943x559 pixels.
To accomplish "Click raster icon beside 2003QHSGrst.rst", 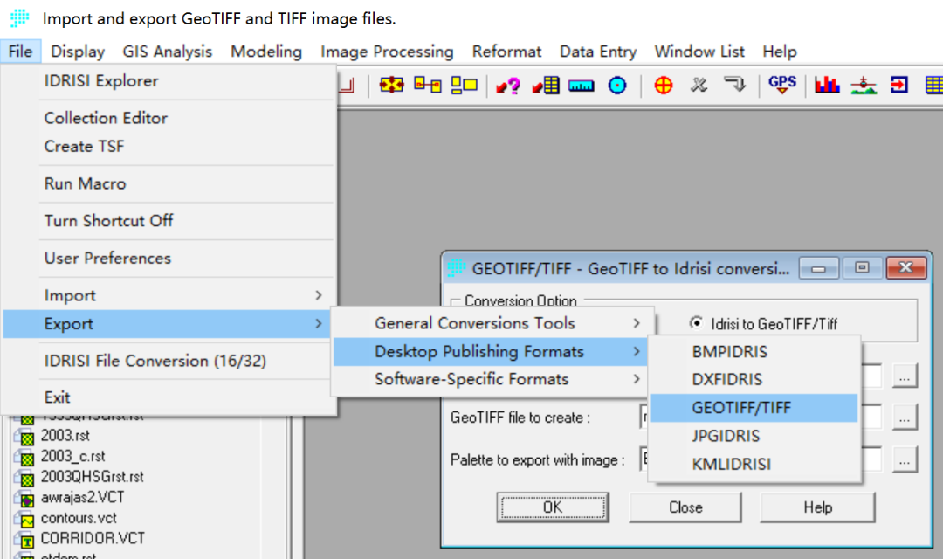I will [x=25, y=479].
